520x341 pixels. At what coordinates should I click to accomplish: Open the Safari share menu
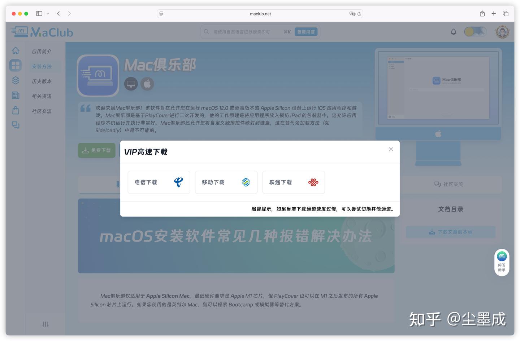pos(482,13)
